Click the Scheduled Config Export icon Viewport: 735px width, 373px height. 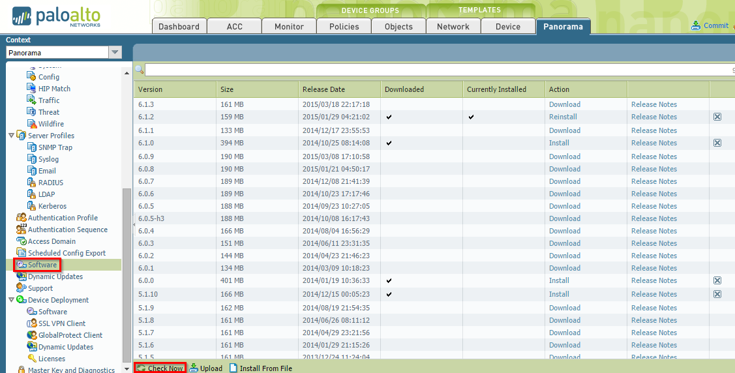pos(21,252)
